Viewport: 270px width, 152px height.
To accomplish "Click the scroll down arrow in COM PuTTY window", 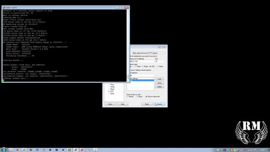I will pyautogui.click(x=127, y=81).
